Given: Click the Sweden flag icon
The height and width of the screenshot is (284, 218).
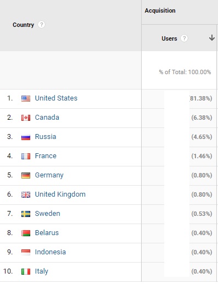Looking at the screenshot, I should tap(26, 214).
